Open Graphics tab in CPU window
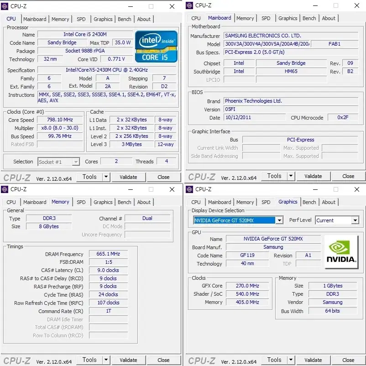This screenshot has width=366, height=366. click(103, 19)
